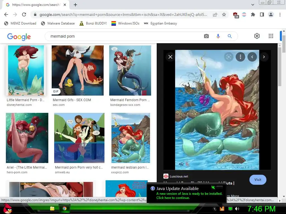Open the ad blocker extension showing 34
The width and height of the screenshot is (286, 214).
tap(236, 15)
